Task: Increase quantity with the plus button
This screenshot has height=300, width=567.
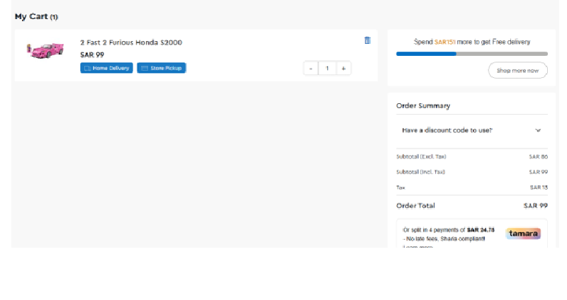Action: pyautogui.click(x=343, y=69)
